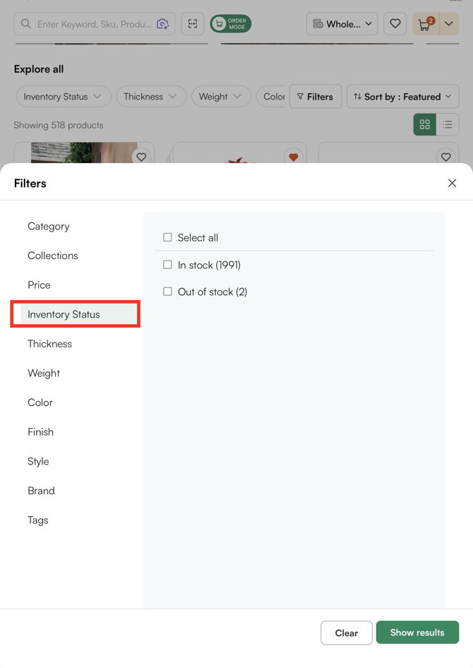Enable the Select all checkbox
The width and height of the screenshot is (473, 668).
(167, 237)
